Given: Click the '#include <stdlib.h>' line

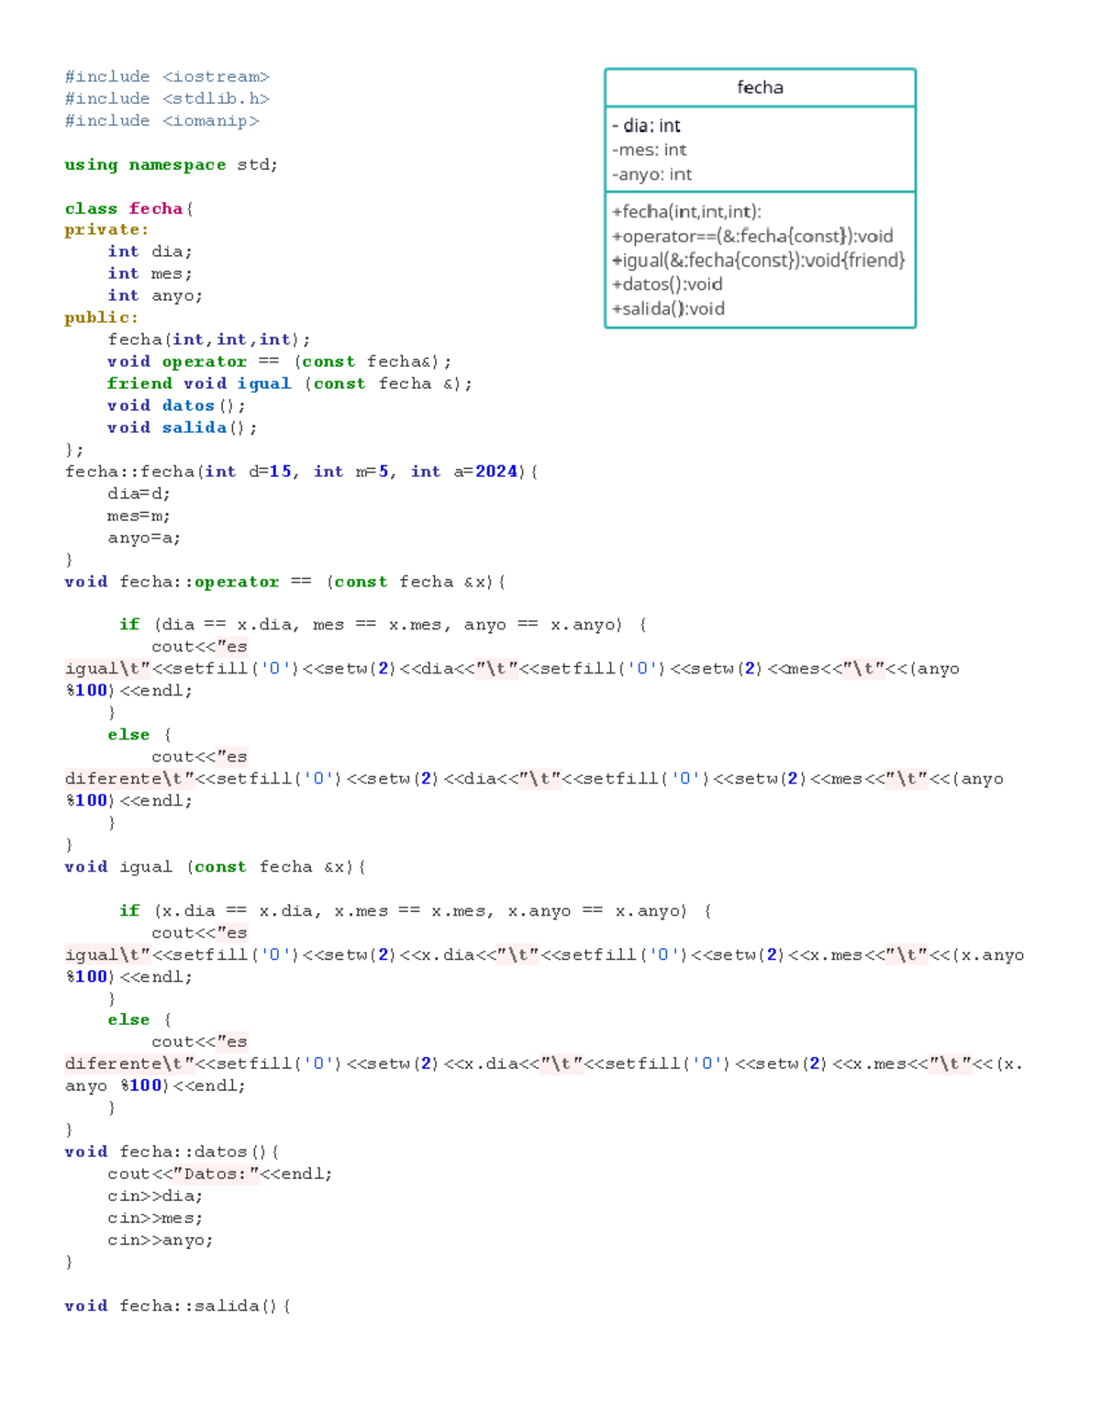Looking at the screenshot, I should [167, 99].
